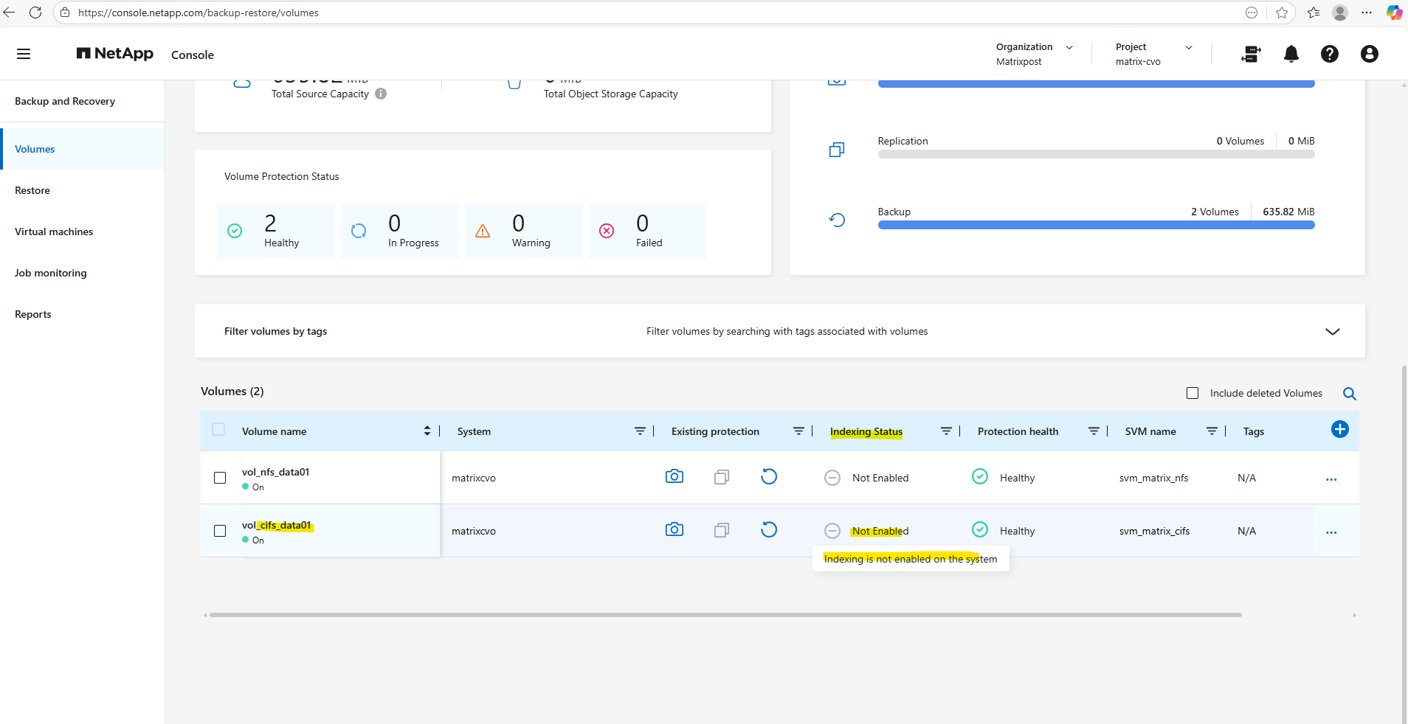Viewport: 1408px width, 724px height.
Task: Open the Indexing Status column filter
Action: pos(946,431)
